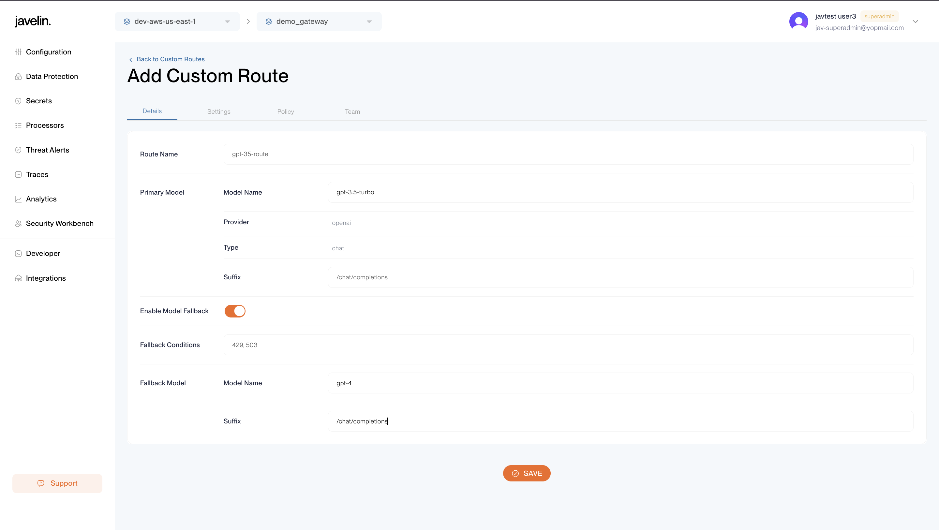This screenshot has height=530, width=939.
Task: Click the checkmark icon in SAVE button
Action: [515, 473]
